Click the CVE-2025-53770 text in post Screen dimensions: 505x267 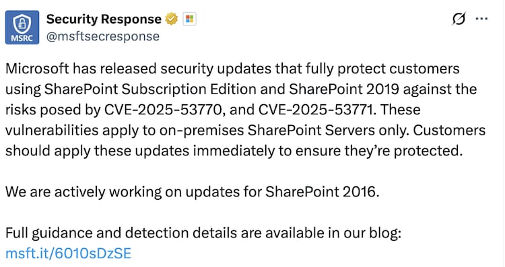pos(163,110)
